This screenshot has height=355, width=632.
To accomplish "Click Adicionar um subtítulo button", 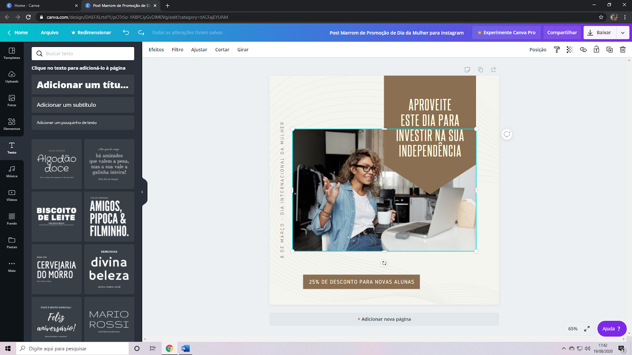I will pos(83,105).
